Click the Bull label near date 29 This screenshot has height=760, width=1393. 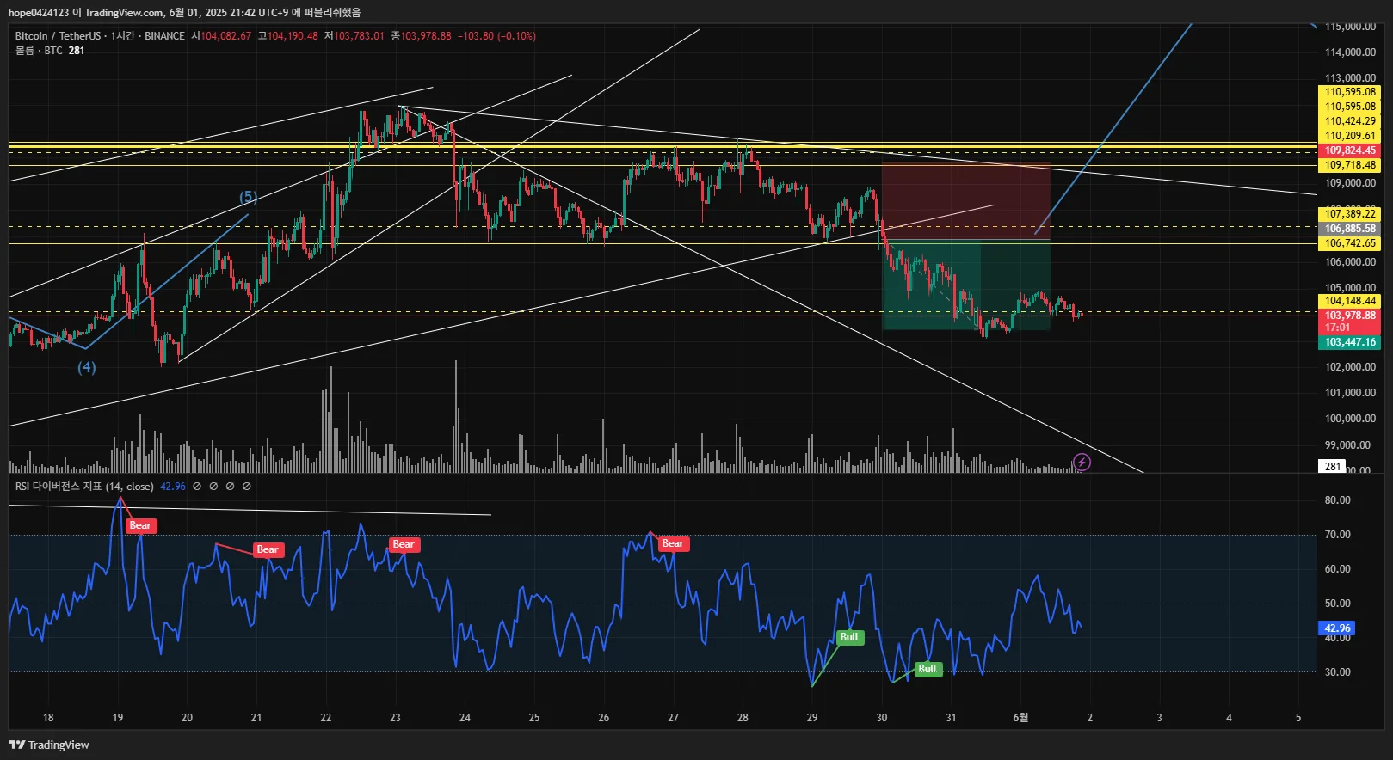849,637
